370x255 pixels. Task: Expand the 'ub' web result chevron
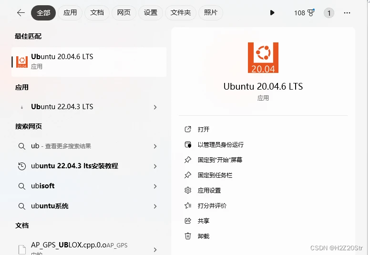[155, 146]
